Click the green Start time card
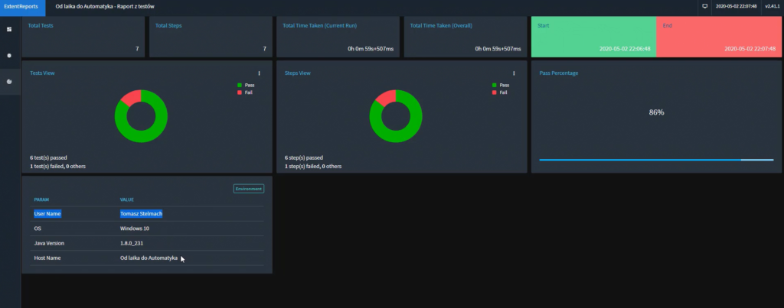The height and width of the screenshot is (308, 784). pyautogui.click(x=593, y=36)
